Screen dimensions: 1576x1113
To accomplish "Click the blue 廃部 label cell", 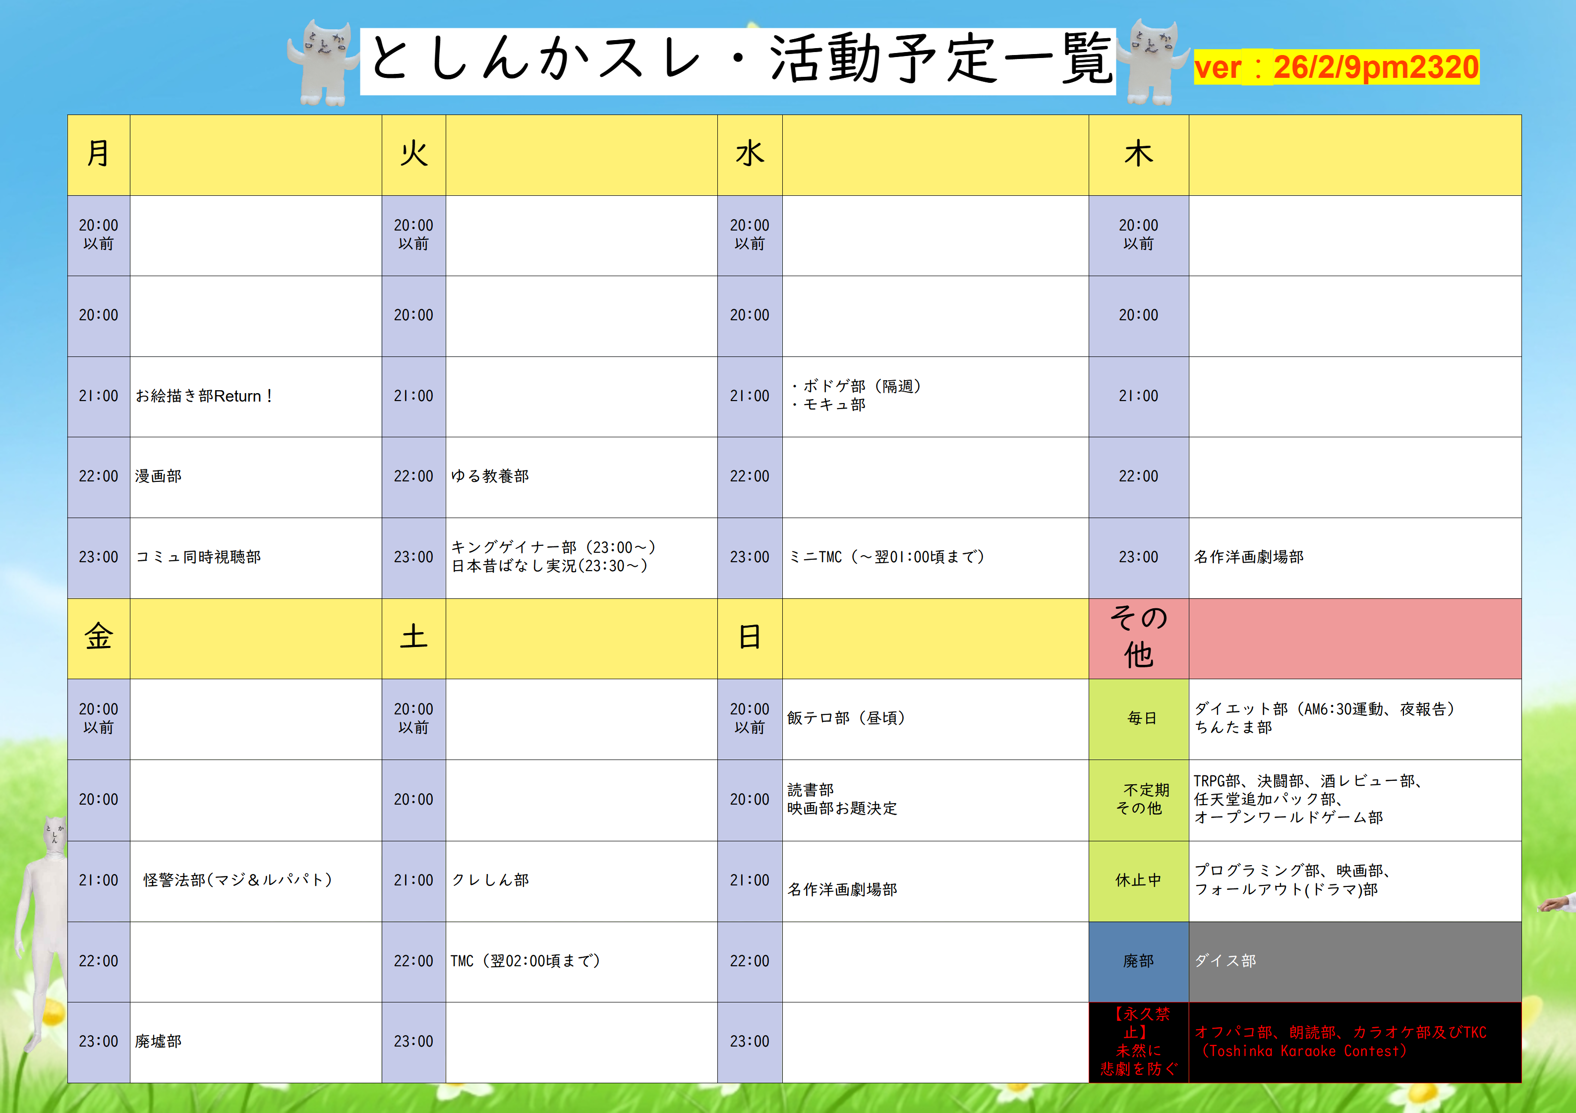I will click(1138, 961).
